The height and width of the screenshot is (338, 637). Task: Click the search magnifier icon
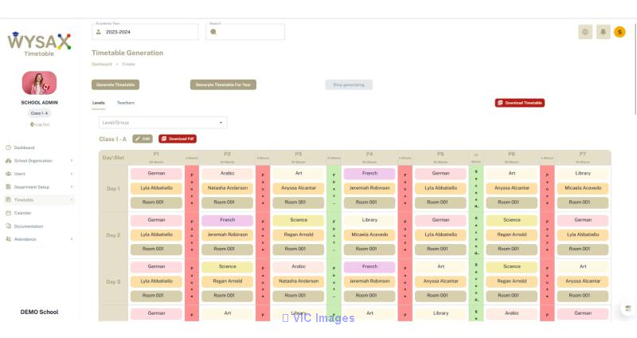pos(213,32)
